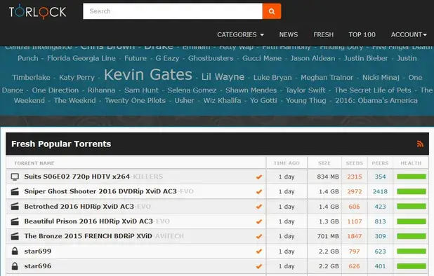This screenshot has width=434, height=276.
Task: Click the size value 834 MB
Action: pyautogui.click(x=328, y=177)
